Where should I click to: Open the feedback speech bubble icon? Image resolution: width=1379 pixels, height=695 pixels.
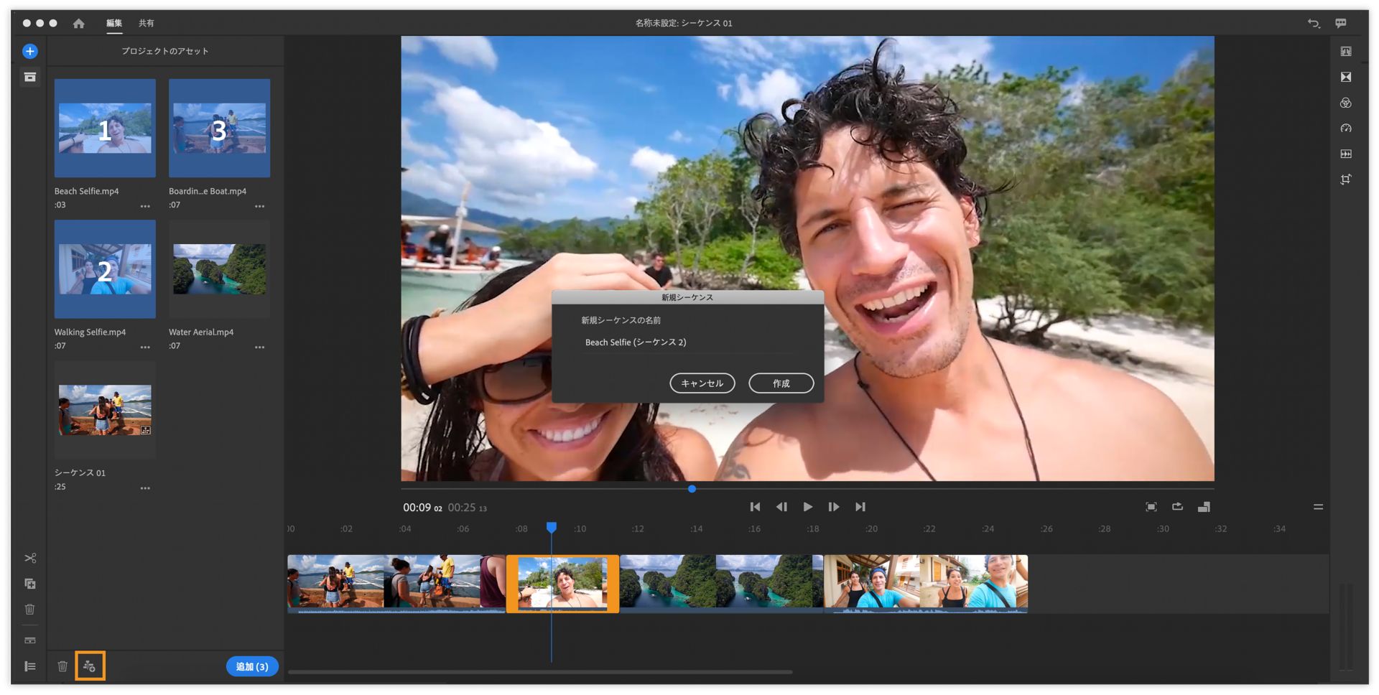(x=1341, y=23)
